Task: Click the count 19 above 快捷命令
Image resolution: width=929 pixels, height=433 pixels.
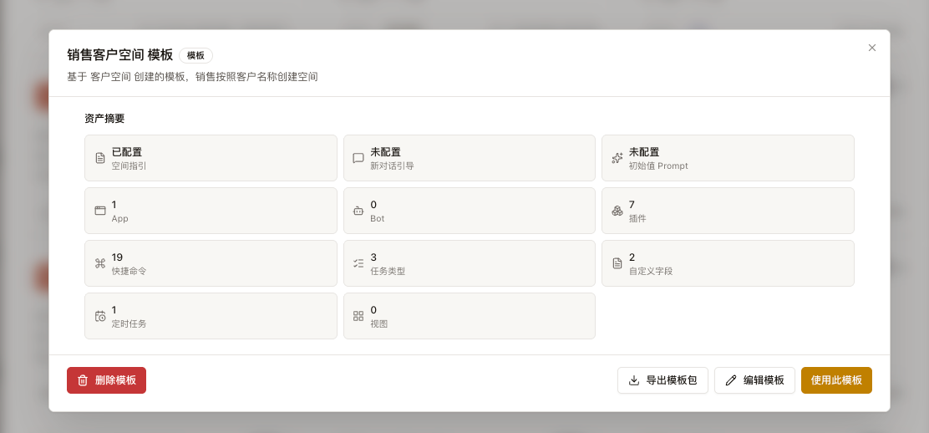Action: [117, 257]
